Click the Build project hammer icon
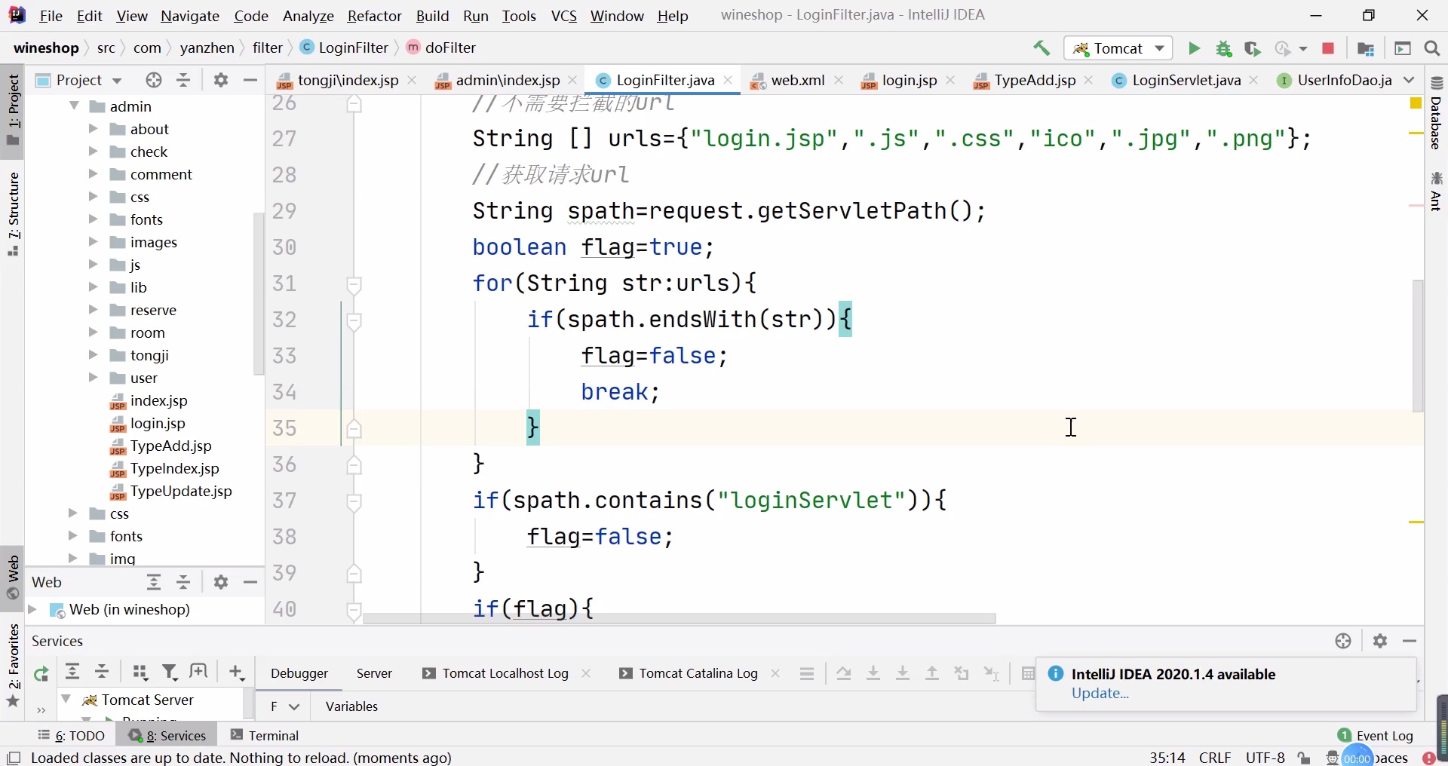Screen dimensions: 1448x766 (x=1042, y=48)
